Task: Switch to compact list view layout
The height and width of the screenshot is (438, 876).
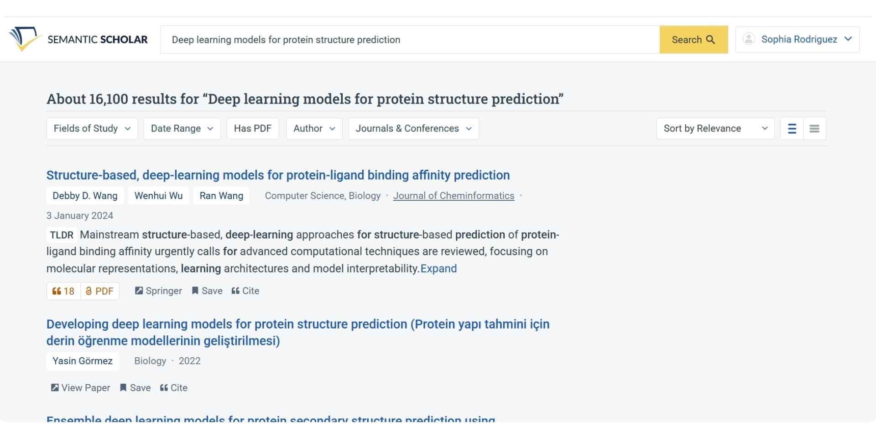Action: tap(814, 128)
